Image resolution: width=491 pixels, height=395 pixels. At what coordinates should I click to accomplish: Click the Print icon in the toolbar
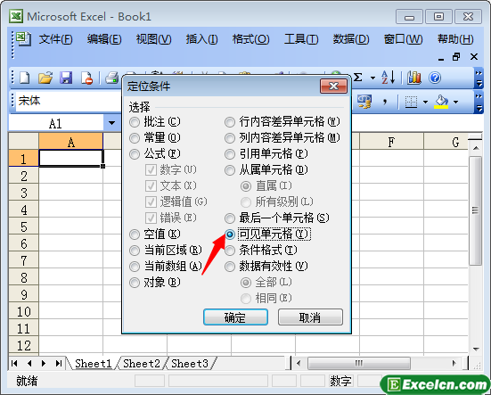coord(112,78)
